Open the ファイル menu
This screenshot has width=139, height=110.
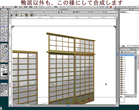click(9, 7)
